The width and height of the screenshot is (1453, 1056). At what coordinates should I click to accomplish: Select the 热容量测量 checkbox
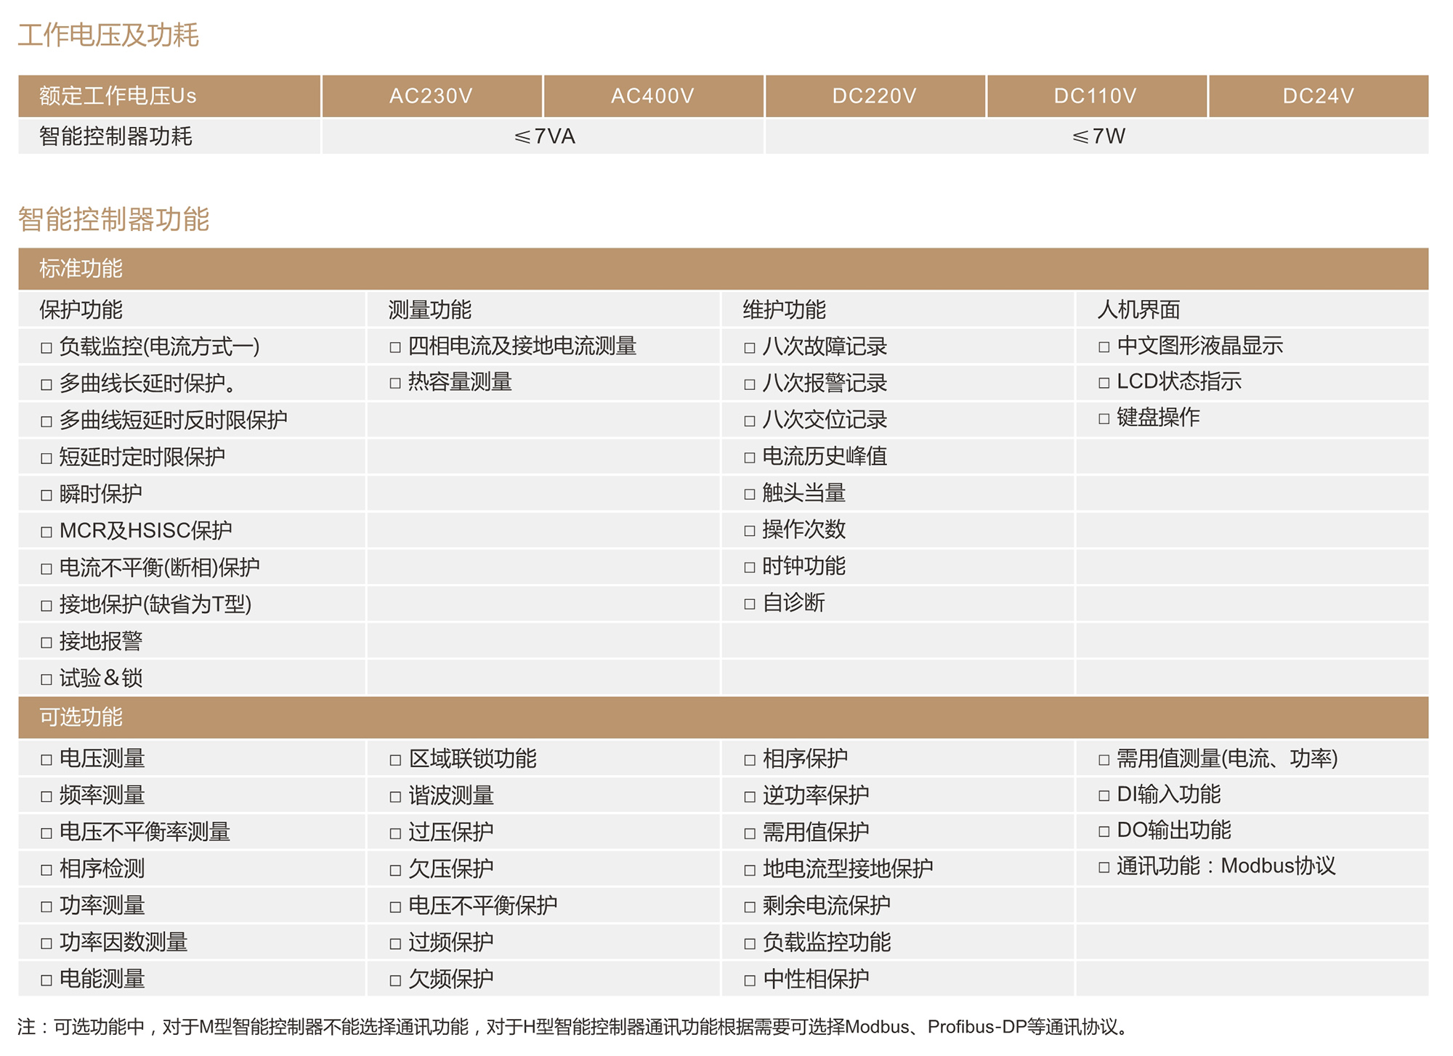[395, 383]
